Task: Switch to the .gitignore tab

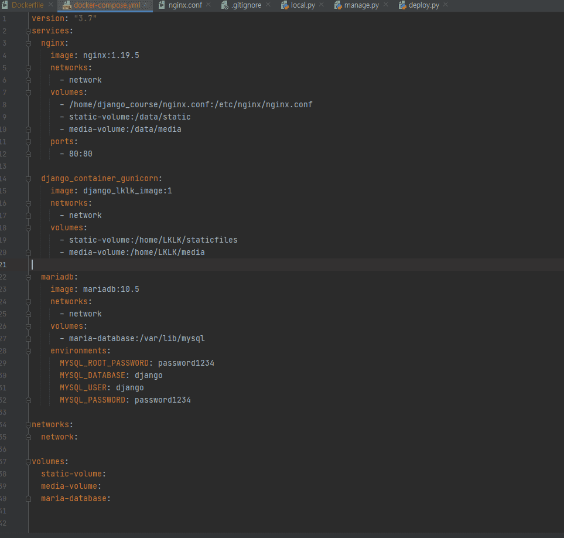Action: point(247,5)
